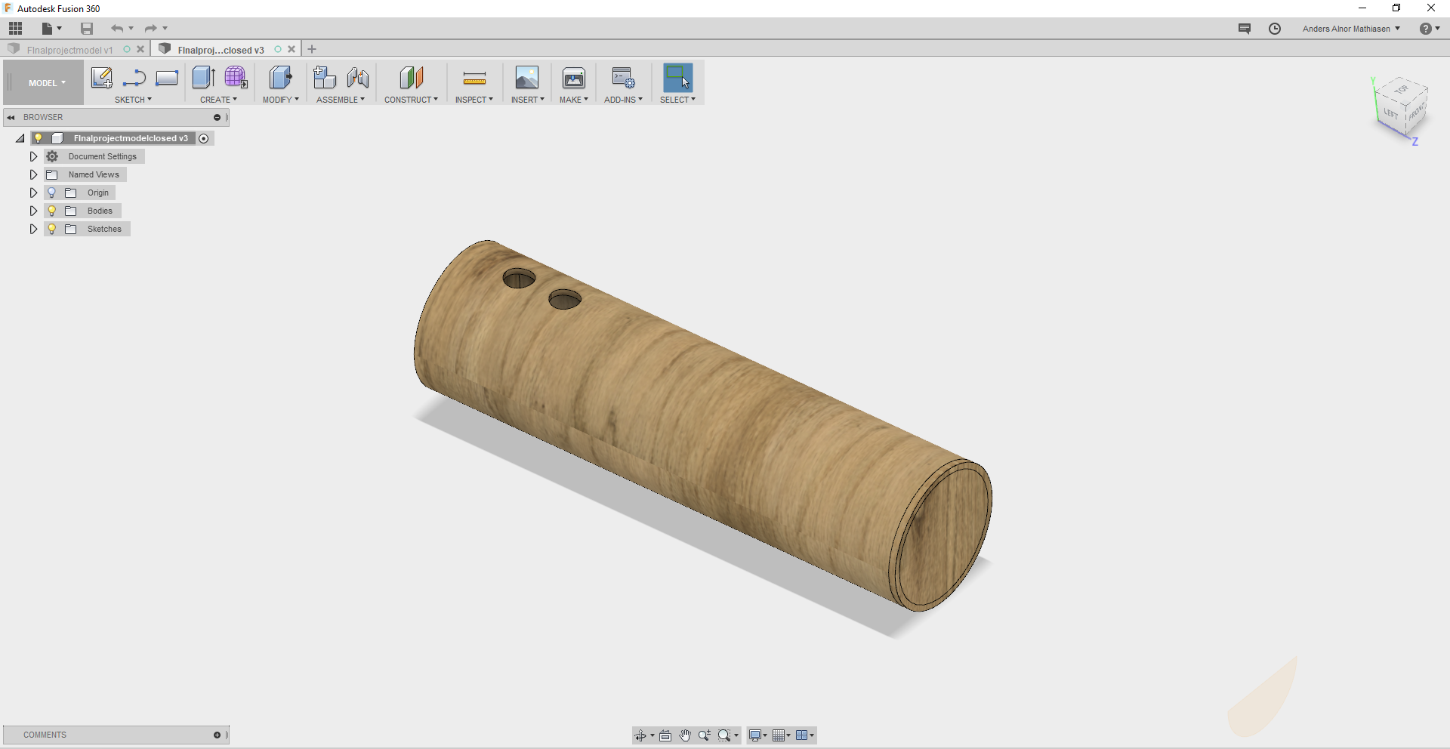
Task: Toggle the activate radio button on root component
Action: tap(203, 138)
